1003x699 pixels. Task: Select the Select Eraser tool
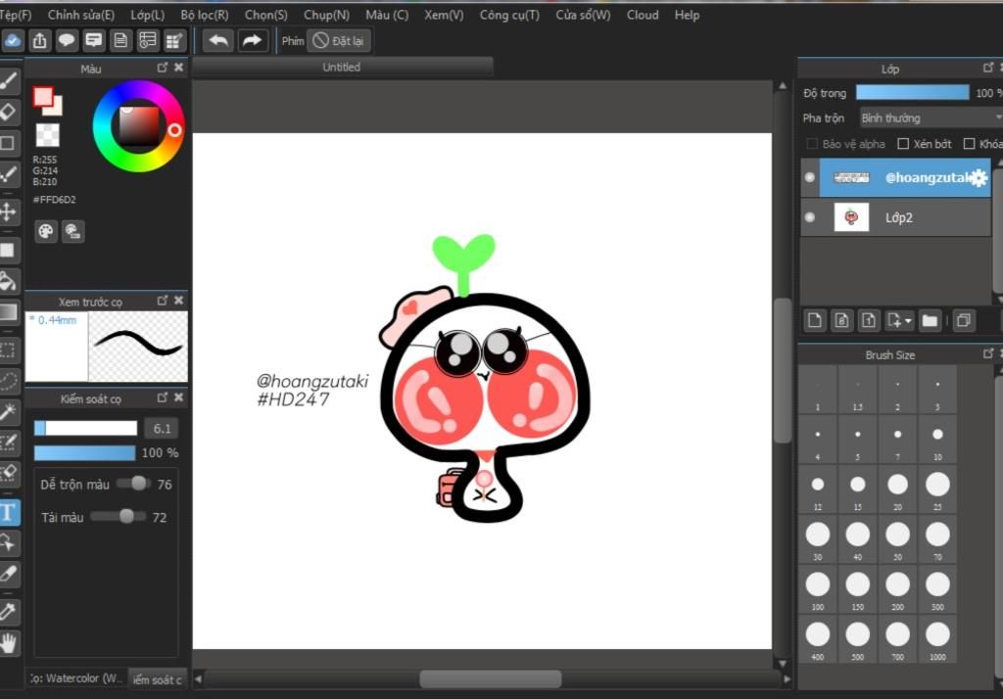pyautogui.click(x=8, y=473)
